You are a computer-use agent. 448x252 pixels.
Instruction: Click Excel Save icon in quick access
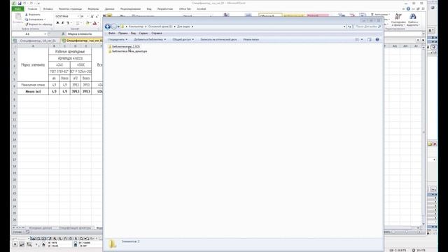tap(20, 3)
